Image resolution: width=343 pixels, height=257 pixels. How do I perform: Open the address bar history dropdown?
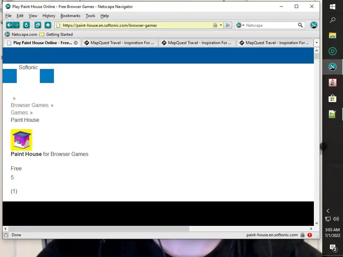pyautogui.click(x=221, y=25)
